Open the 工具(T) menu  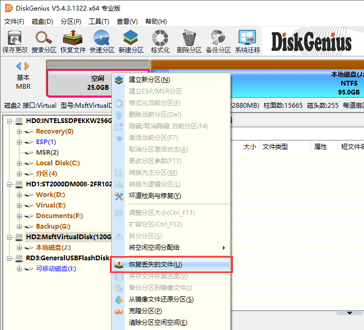coord(99,22)
